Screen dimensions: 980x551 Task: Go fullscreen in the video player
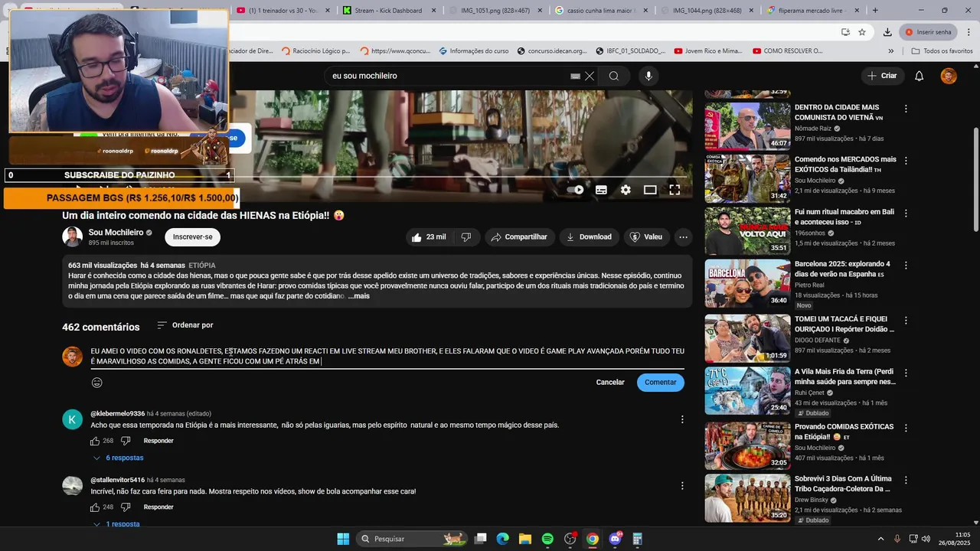click(x=675, y=190)
